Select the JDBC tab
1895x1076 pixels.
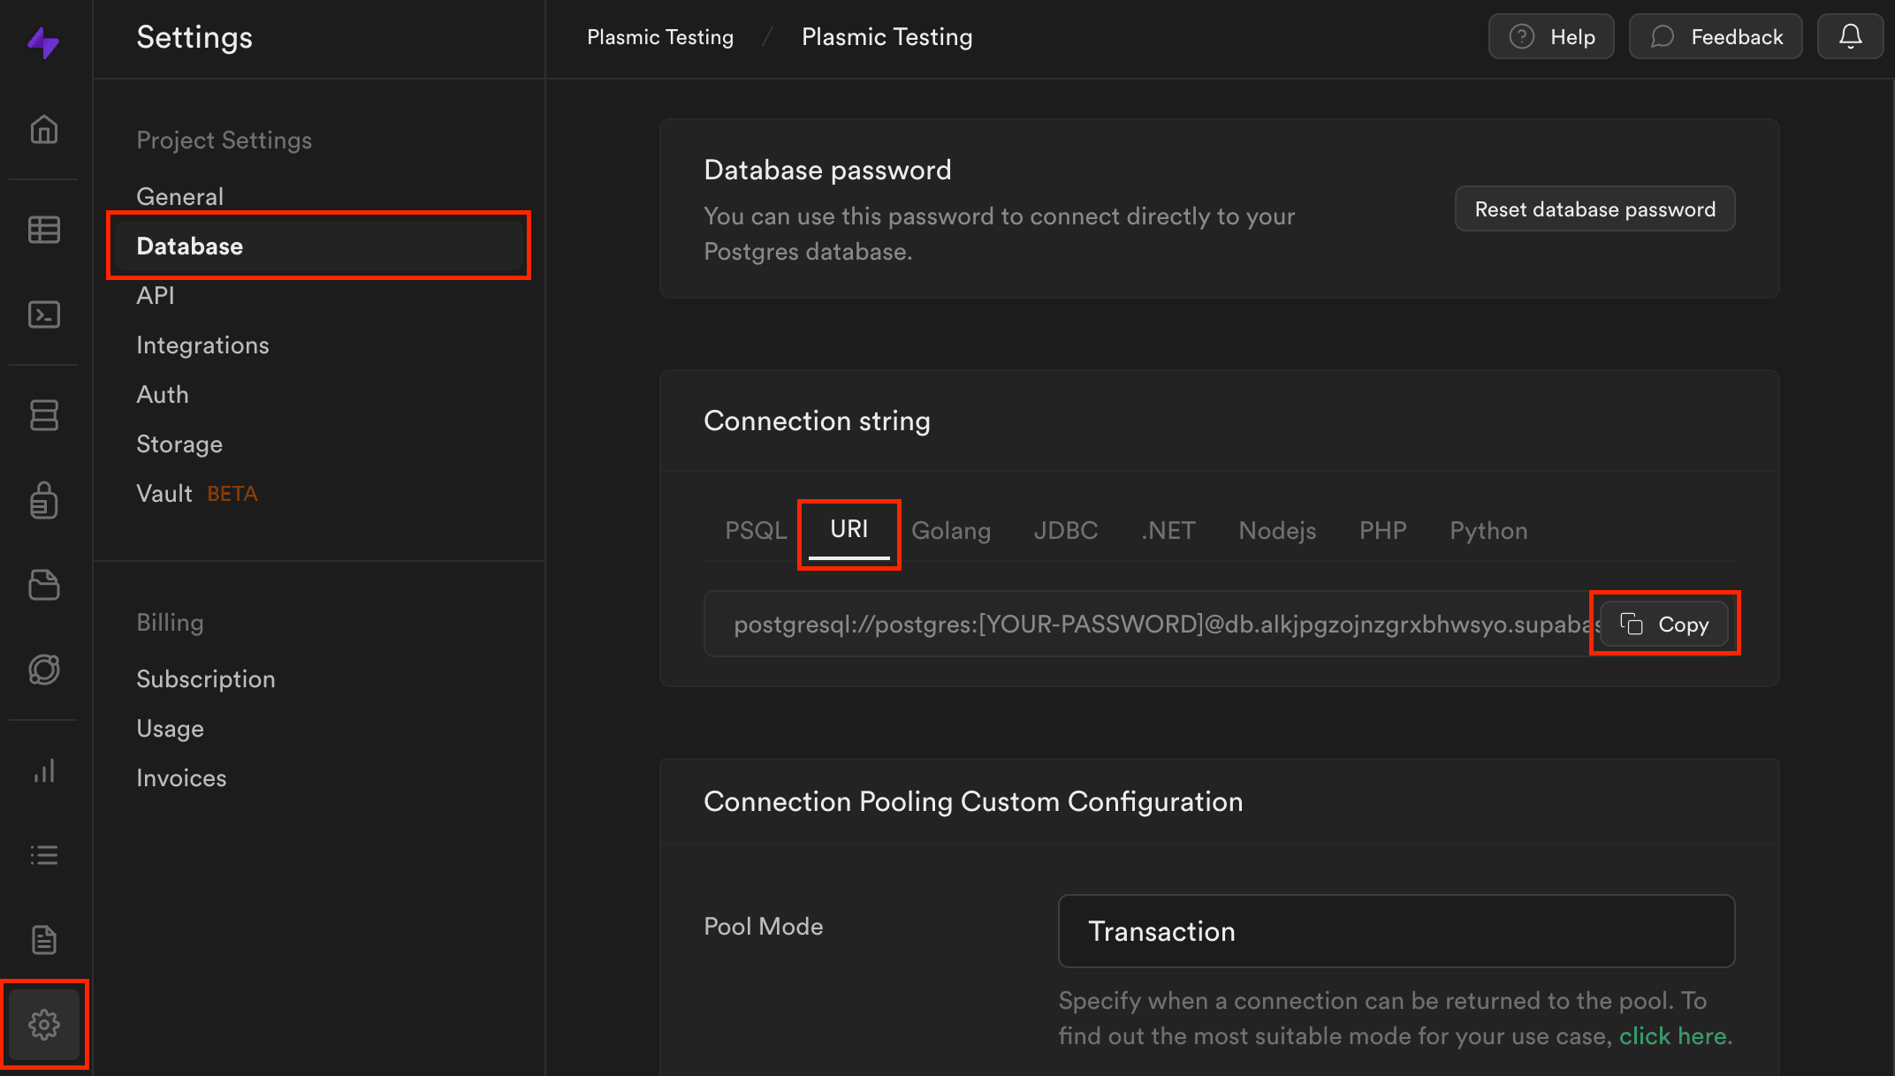click(1066, 530)
